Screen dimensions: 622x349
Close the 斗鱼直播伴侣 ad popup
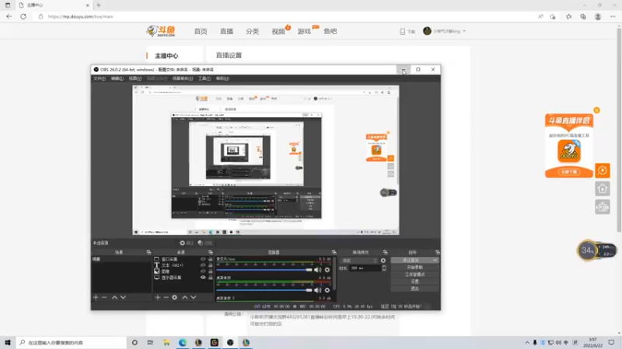pos(596,110)
